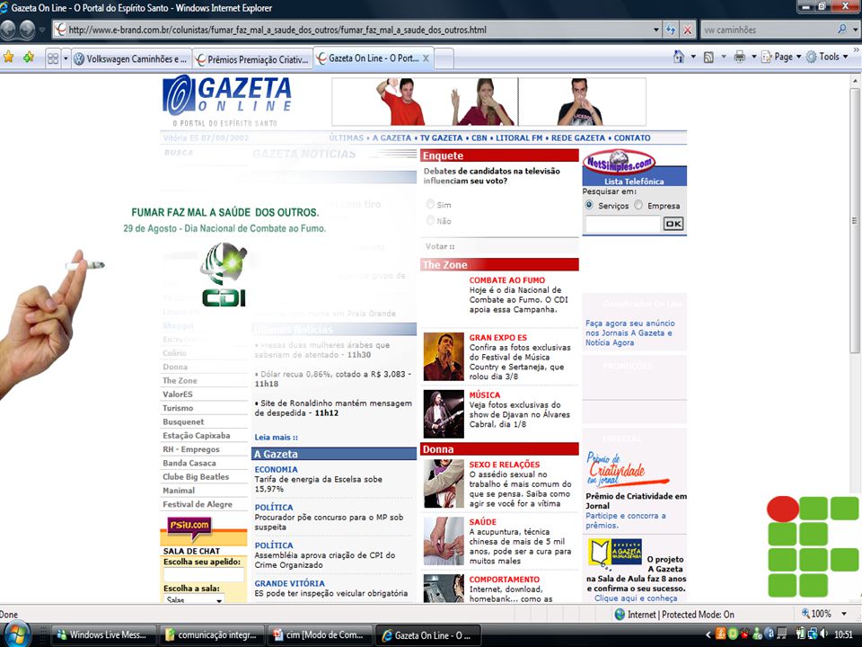Image resolution: width=862 pixels, height=647 pixels.
Task: Click CONTATO in the nav bar
Action: (632, 137)
